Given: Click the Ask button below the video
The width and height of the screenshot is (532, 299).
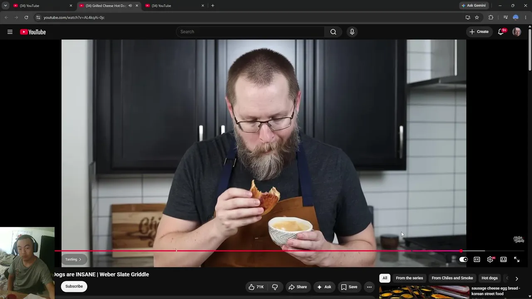Looking at the screenshot, I should tap(324, 287).
